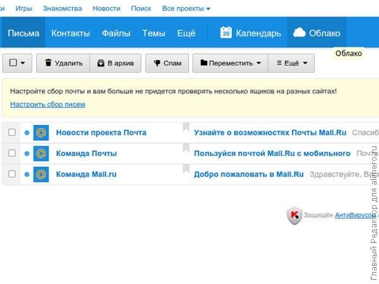Screen dimensions: 379x284
Task: Click the archive box icon
Action: (101, 63)
